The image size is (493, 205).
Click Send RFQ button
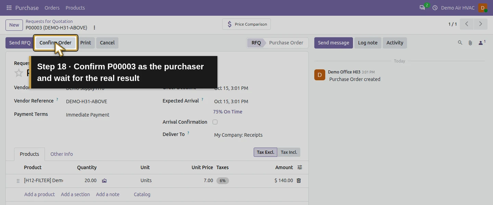[x=20, y=43]
